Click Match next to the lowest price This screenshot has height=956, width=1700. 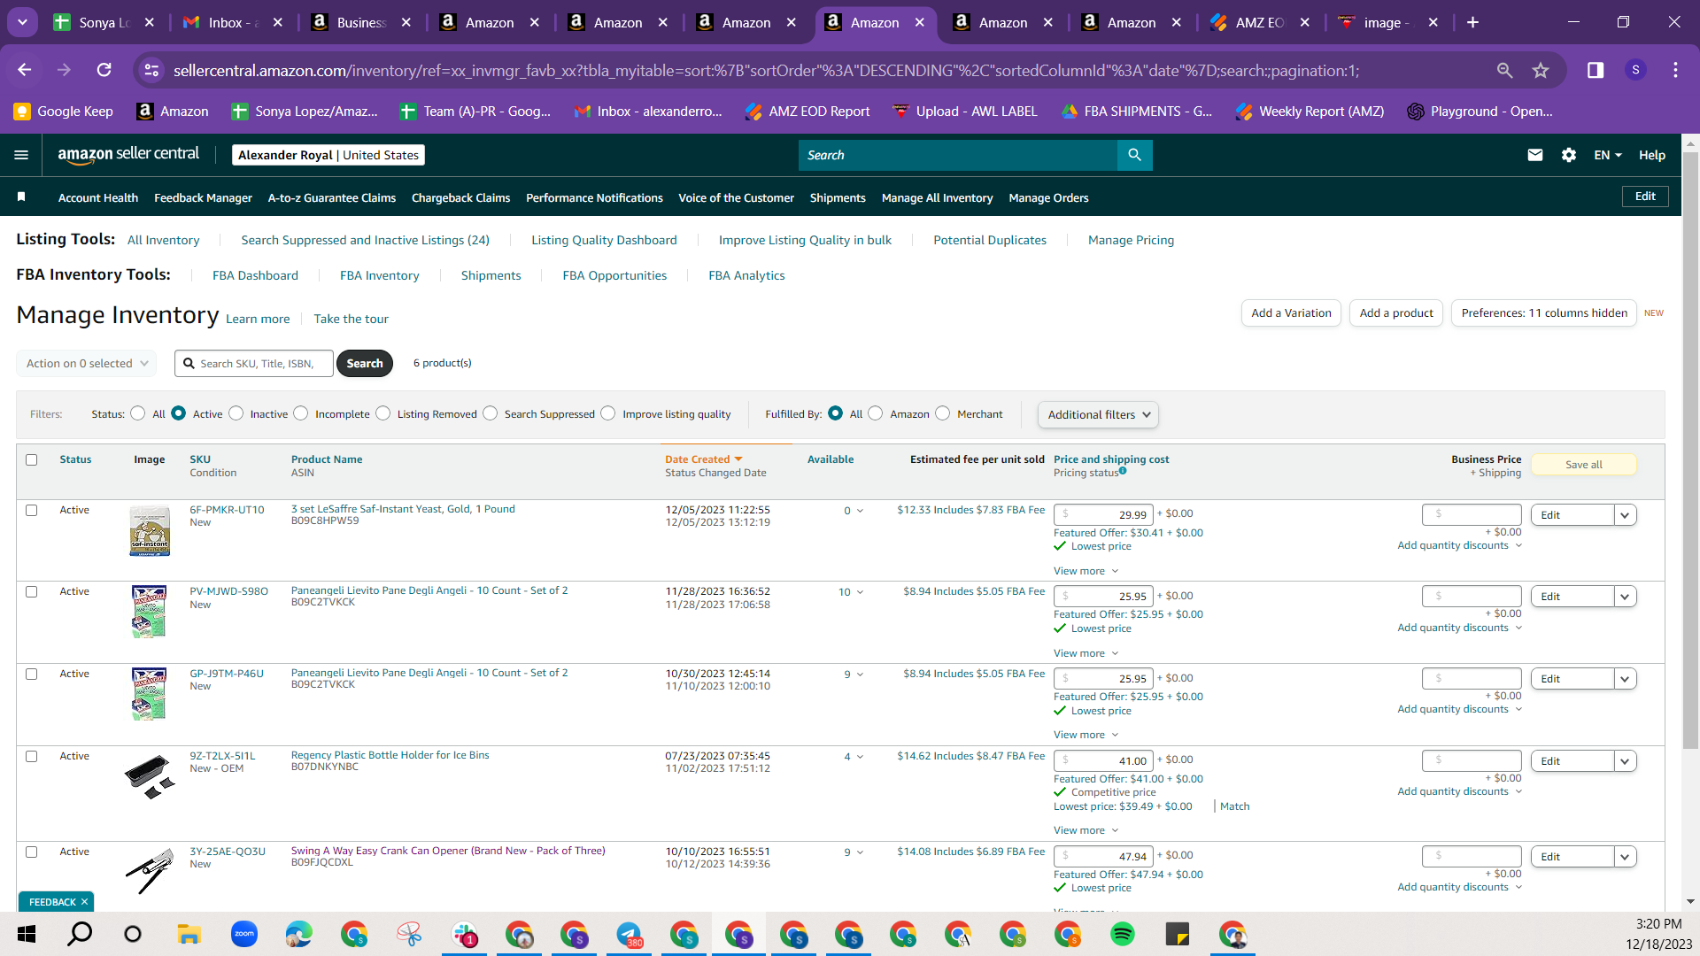[1234, 806]
